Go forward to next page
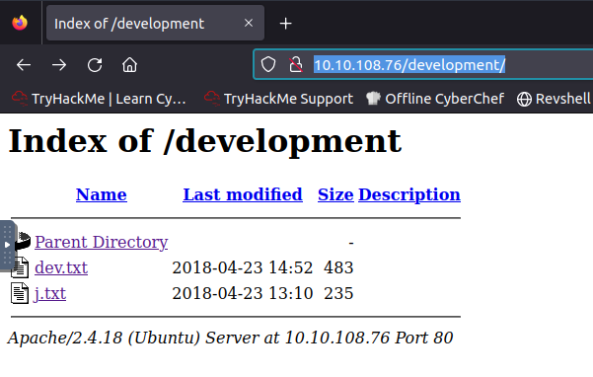Viewport: 593px width, 377px height. pos(59,65)
